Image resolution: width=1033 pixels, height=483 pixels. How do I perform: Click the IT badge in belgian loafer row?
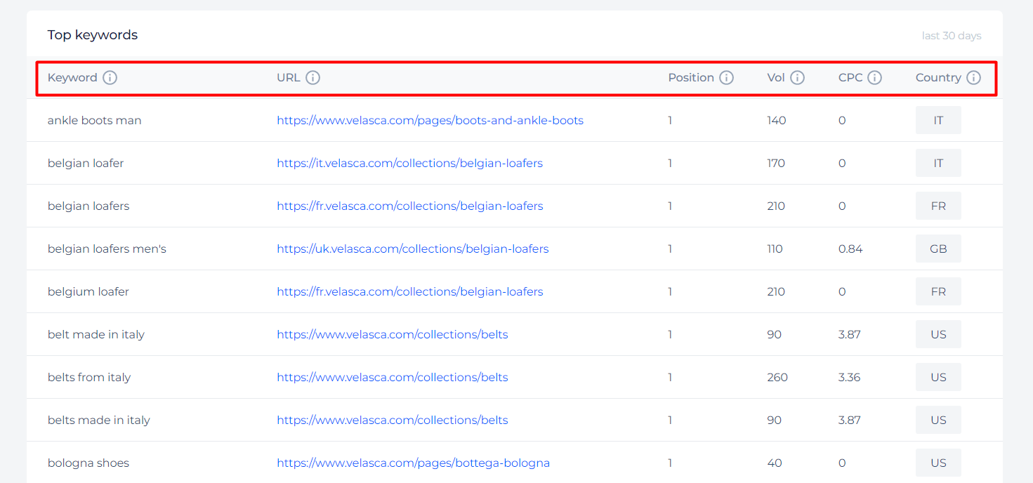point(938,163)
